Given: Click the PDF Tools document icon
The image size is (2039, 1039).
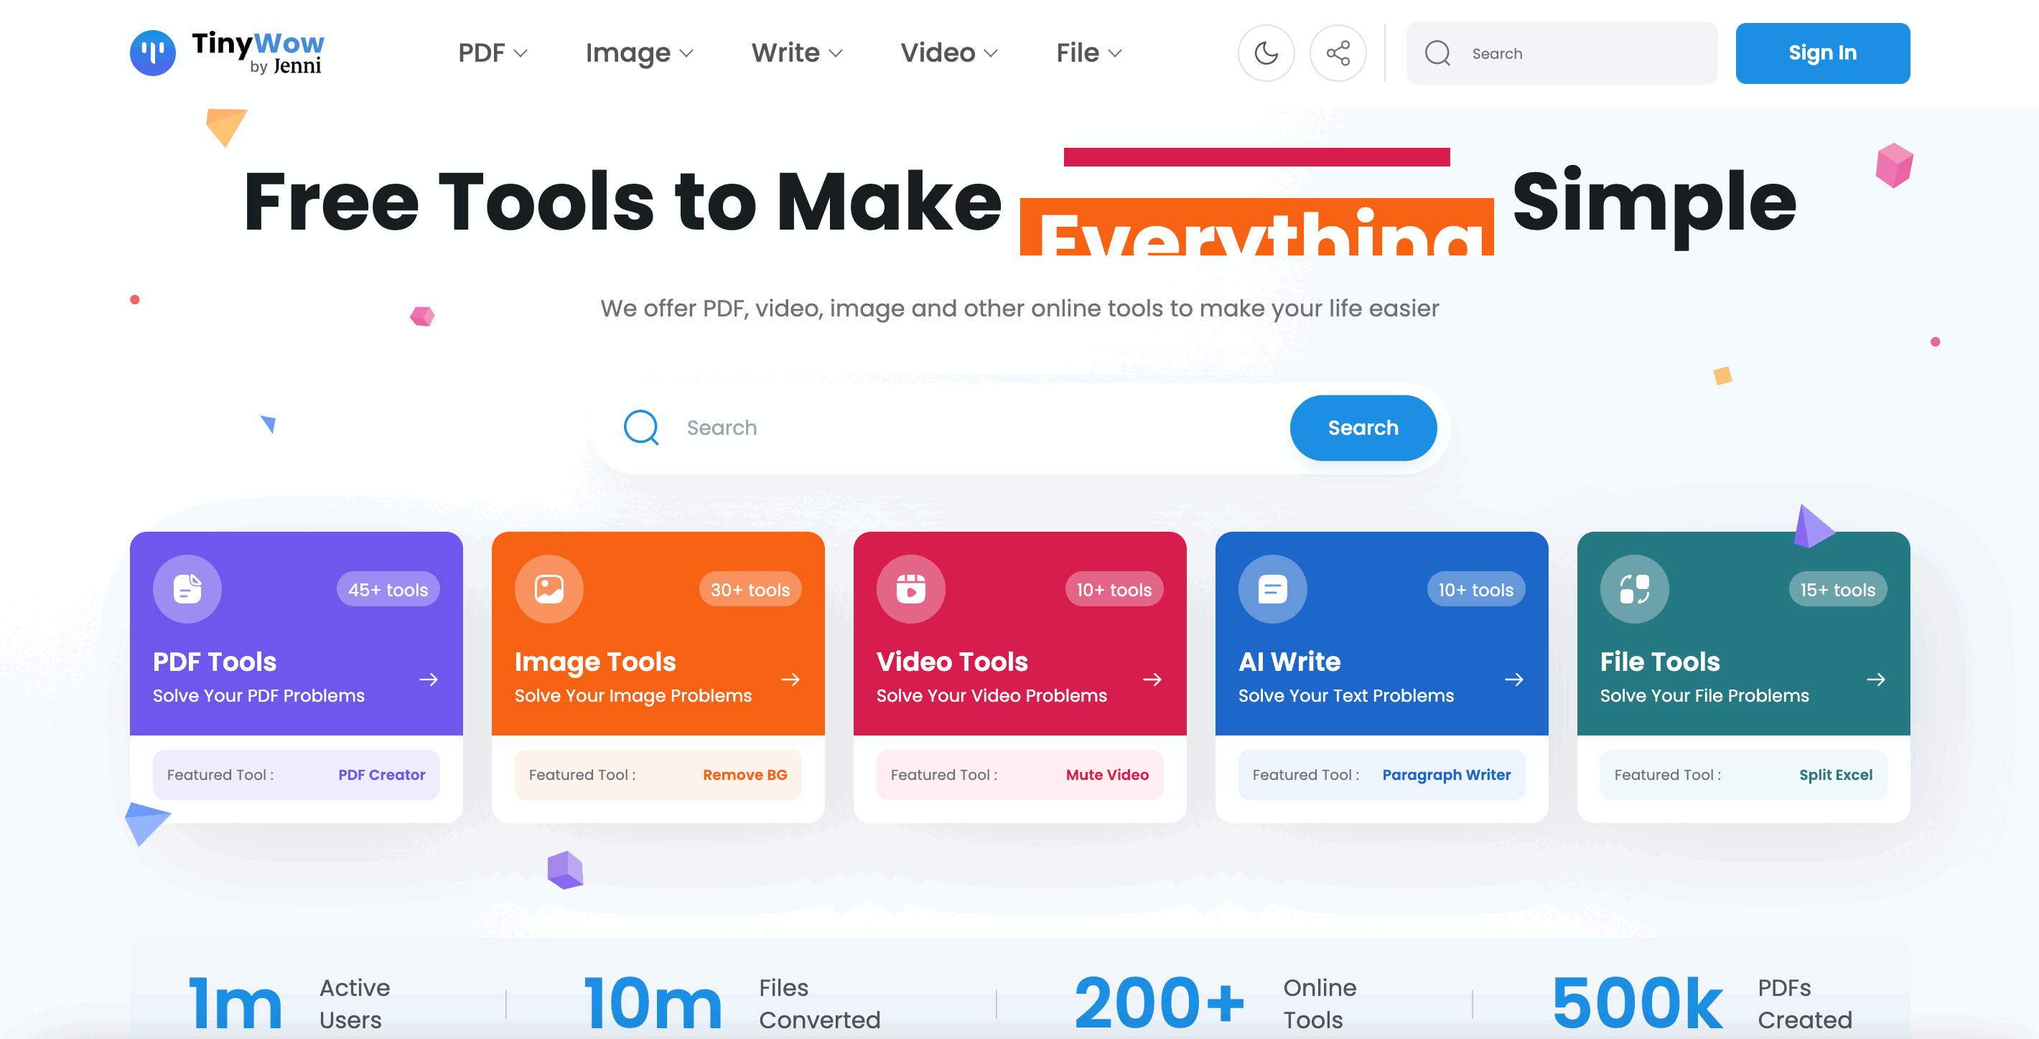Looking at the screenshot, I should [x=187, y=588].
